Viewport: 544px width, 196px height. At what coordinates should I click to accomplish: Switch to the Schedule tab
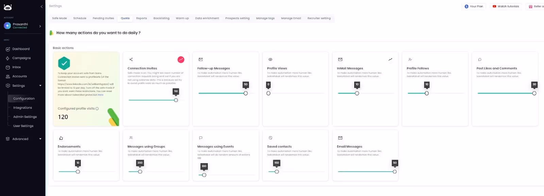(80, 18)
